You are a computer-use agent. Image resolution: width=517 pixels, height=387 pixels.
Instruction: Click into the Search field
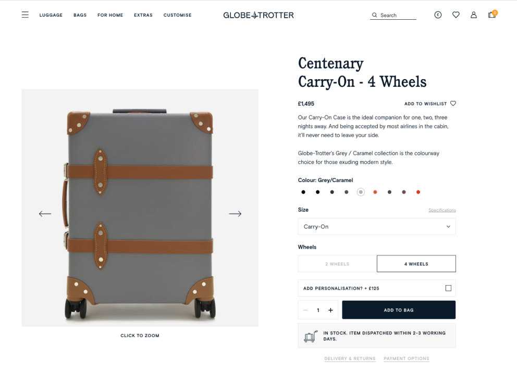[x=397, y=16]
